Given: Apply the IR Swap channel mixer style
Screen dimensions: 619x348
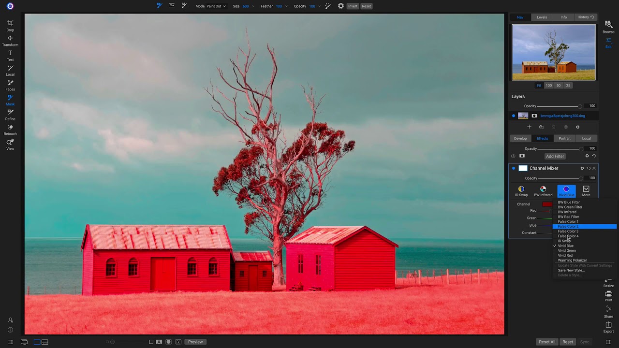Looking at the screenshot, I should (x=521, y=190).
